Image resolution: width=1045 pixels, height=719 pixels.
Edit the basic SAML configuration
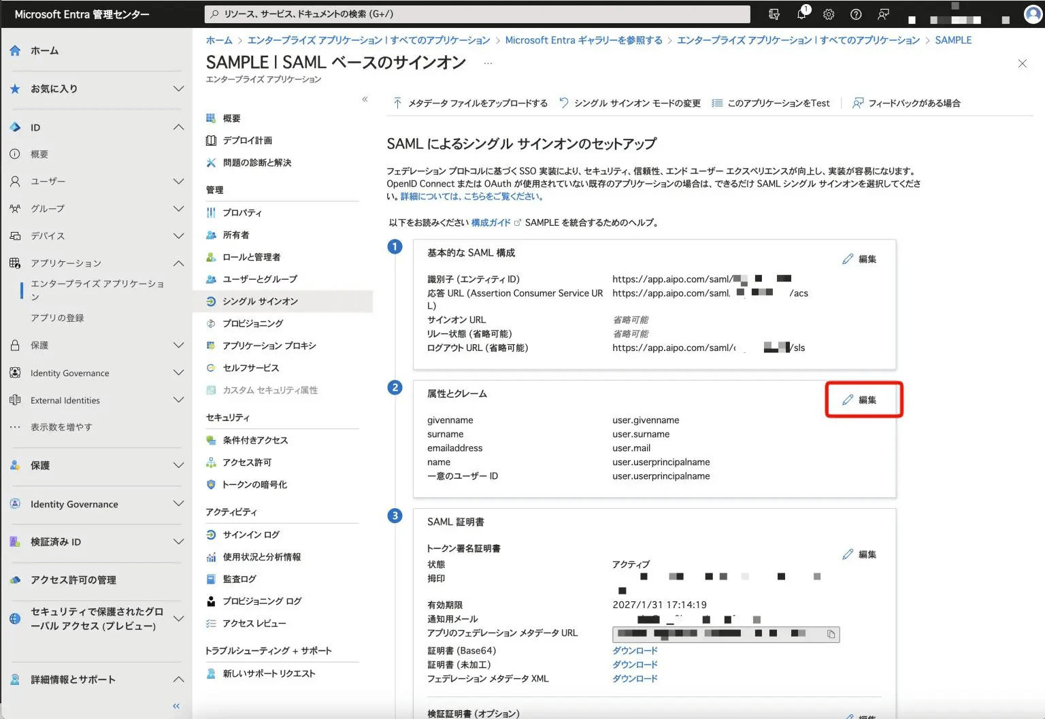(x=859, y=259)
